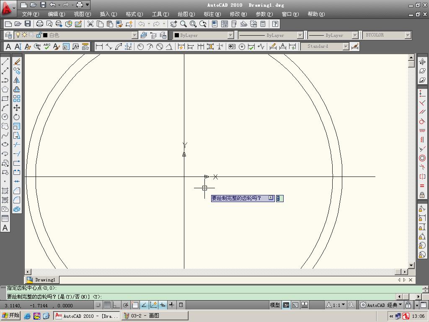Open the 标注(N) menu
The height and width of the screenshot is (322, 429).
click(x=212, y=14)
